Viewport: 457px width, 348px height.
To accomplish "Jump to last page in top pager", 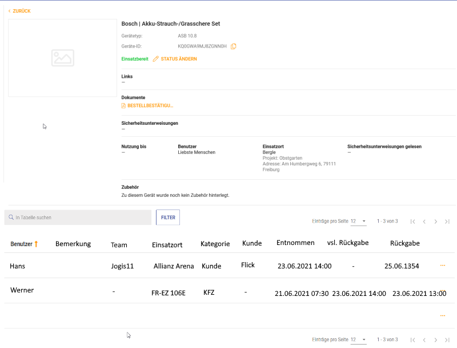I will [x=447, y=222].
